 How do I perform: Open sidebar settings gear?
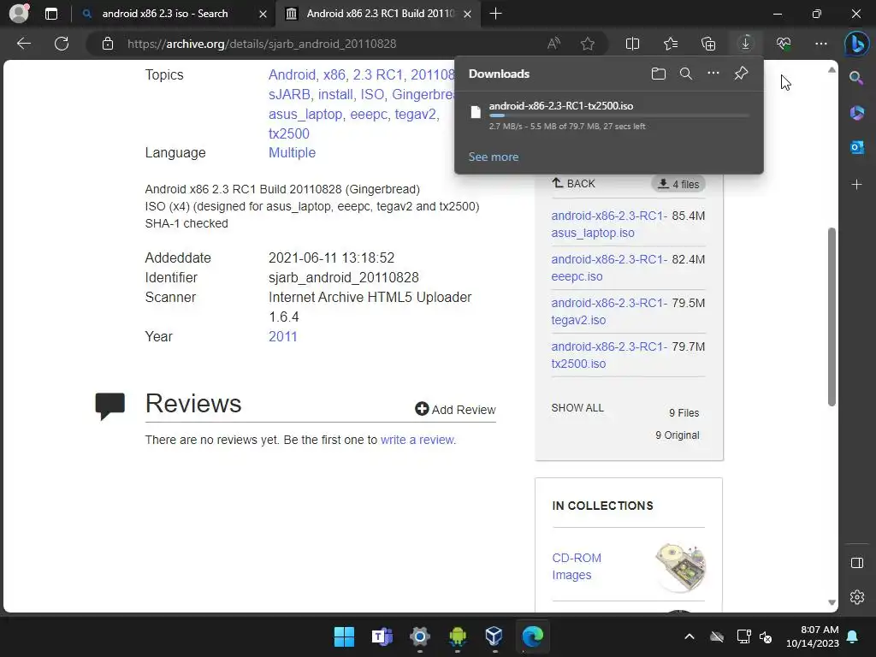[856, 597]
